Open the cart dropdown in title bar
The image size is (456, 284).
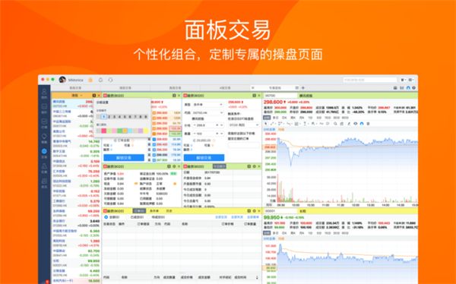tap(403, 80)
